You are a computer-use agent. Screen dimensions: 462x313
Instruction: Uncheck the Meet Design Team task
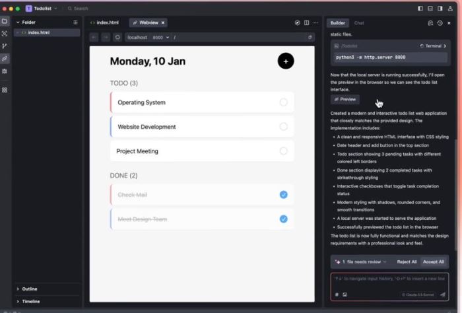click(283, 219)
